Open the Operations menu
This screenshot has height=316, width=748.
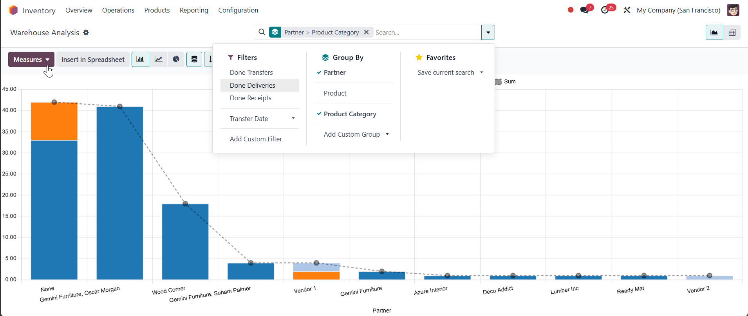pyautogui.click(x=118, y=10)
